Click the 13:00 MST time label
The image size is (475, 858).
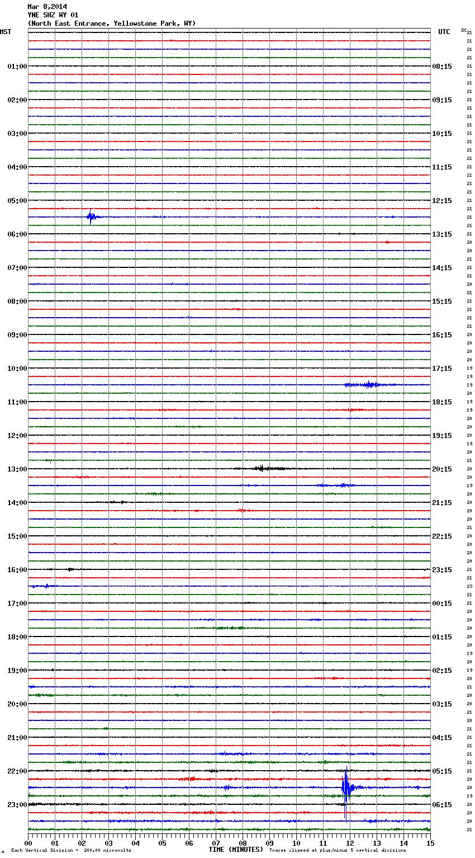pos(17,469)
